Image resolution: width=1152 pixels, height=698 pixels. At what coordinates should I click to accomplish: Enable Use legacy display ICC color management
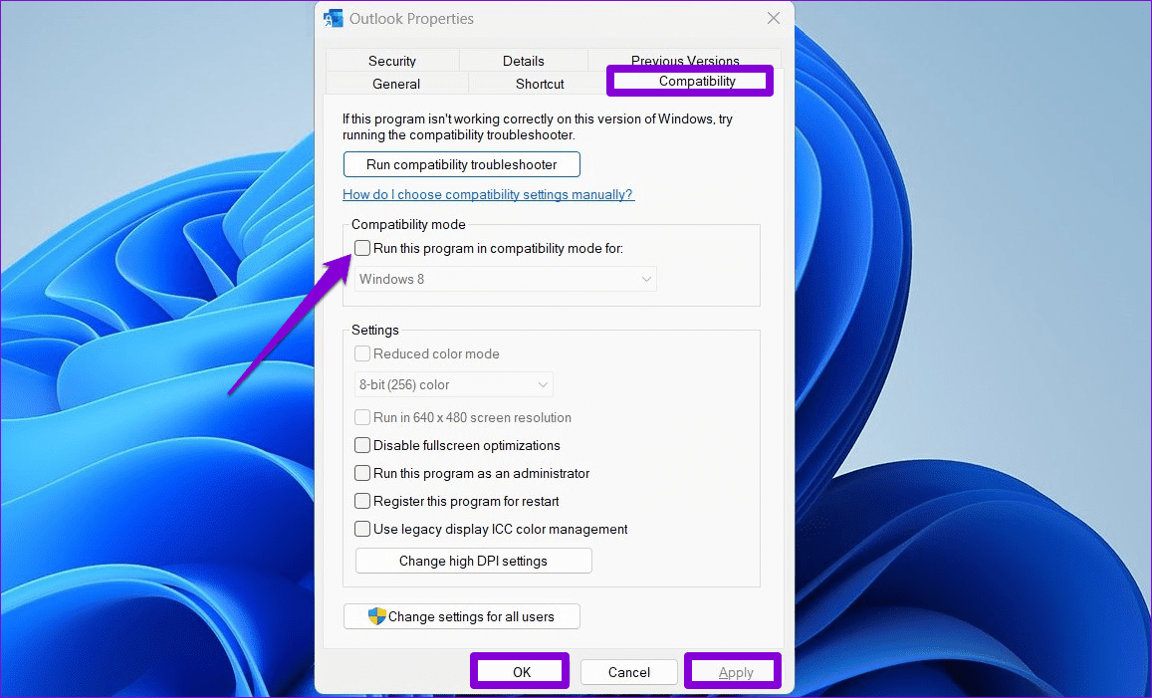[x=362, y=529]
